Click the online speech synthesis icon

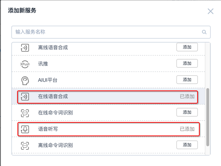(25, 96)
